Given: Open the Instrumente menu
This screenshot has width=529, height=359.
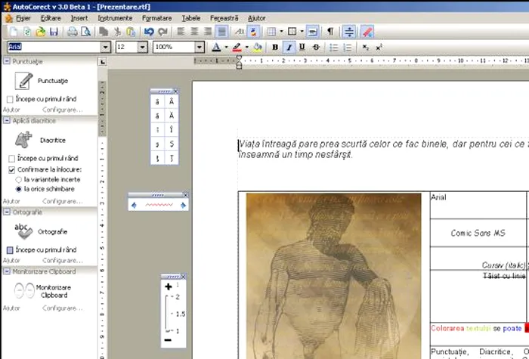Looking at the screenshot, I should click(115, 18).
